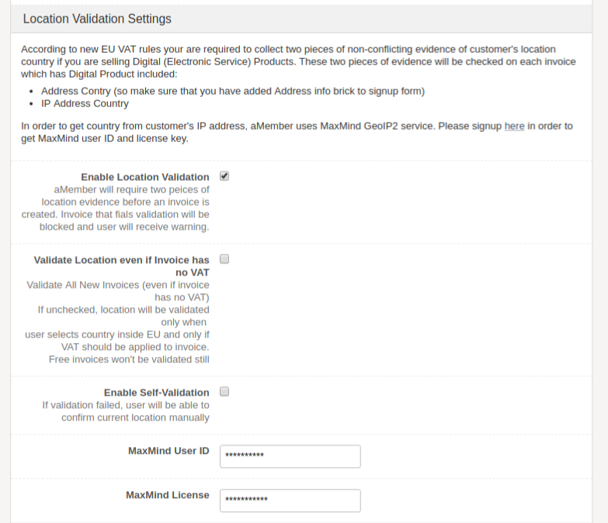The width and height of the screenshot is (608, 523).
Task: Tick Validate Location even if no VAT checkbox
Action: 224,258
